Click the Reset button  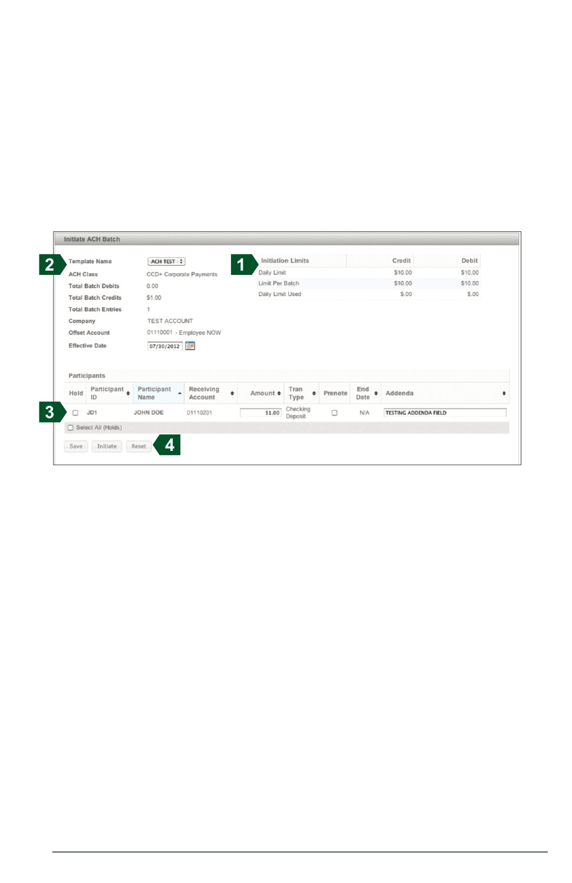(x=138, y=446)
